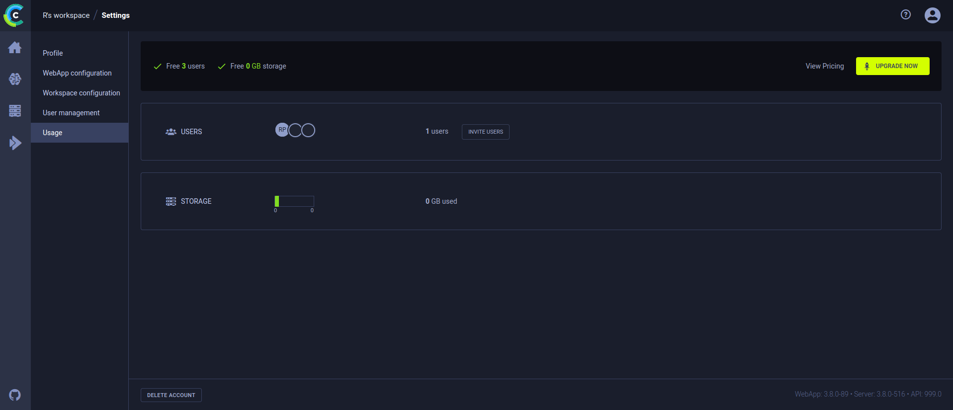Viewport: 953px width, 410px height.
Task: Click the storage usage progress bar
Action: click(x=294, y=201)
